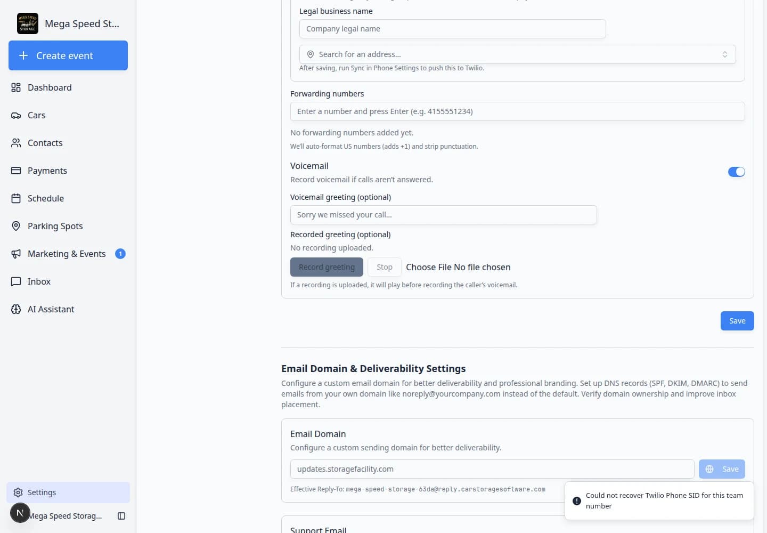Click the Support Email heading

click(319, 529)
